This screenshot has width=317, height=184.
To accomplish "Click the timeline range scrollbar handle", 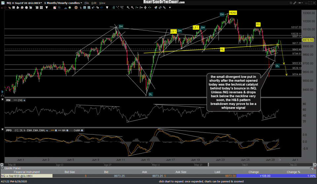I will pos(208,165).
